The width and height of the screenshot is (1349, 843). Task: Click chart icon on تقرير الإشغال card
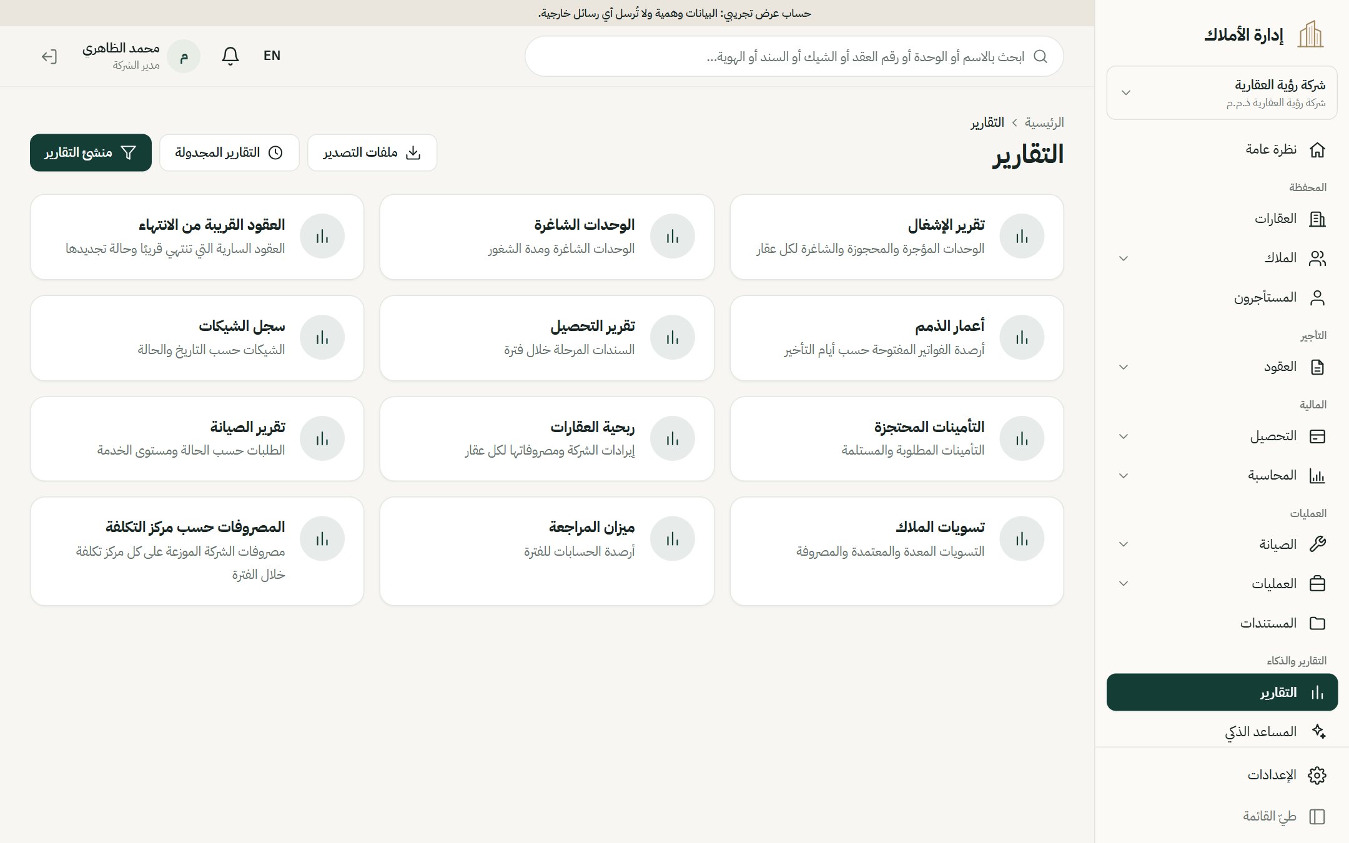[1022, 237]
